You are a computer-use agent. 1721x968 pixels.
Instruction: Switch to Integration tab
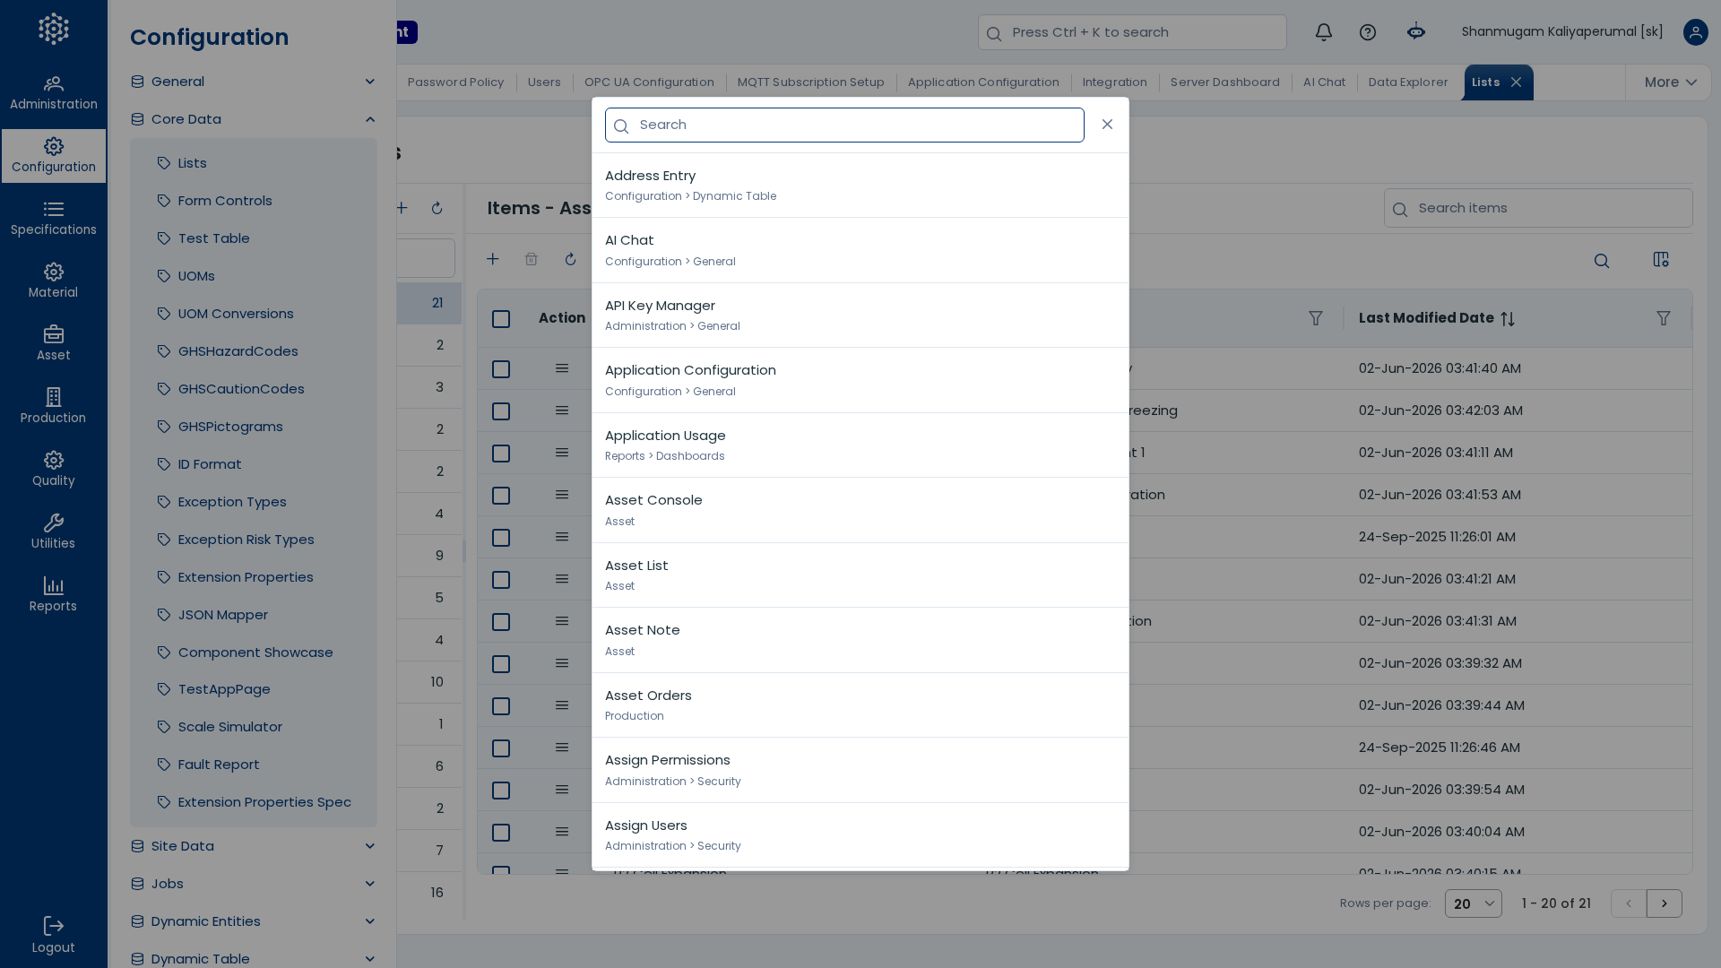1114,82
